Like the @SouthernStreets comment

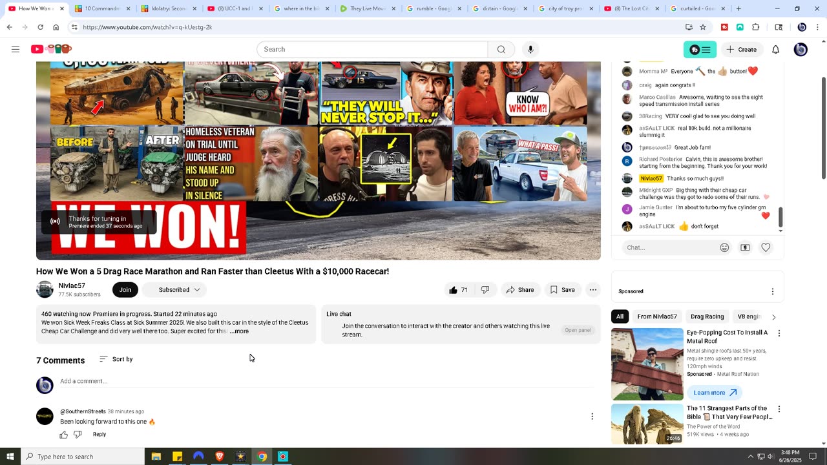pyautogui.click(x=64, y=435)
